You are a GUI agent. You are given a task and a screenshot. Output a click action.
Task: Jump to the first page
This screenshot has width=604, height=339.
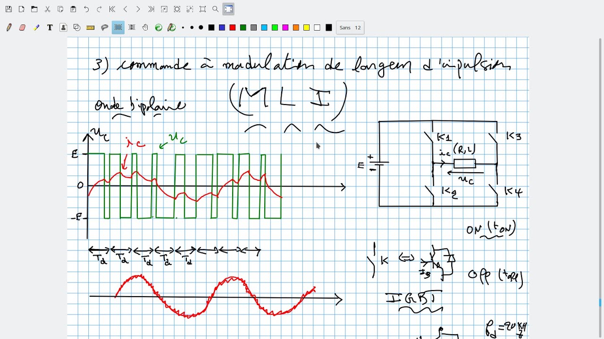pyautogui.click(x=112, y=9)
